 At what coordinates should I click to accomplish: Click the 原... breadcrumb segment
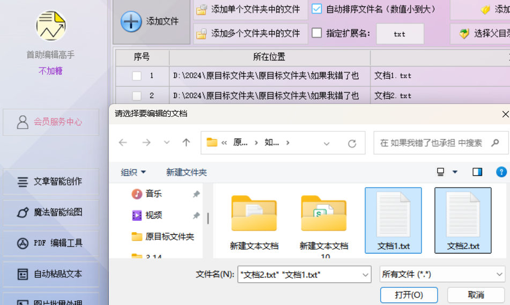tap(240, 143)
